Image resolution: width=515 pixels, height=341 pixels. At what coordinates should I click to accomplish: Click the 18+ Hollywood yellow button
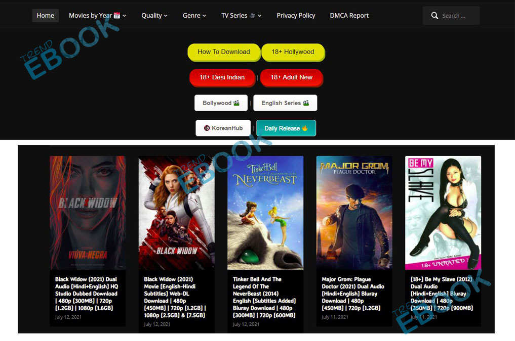[x=293, y=52]
